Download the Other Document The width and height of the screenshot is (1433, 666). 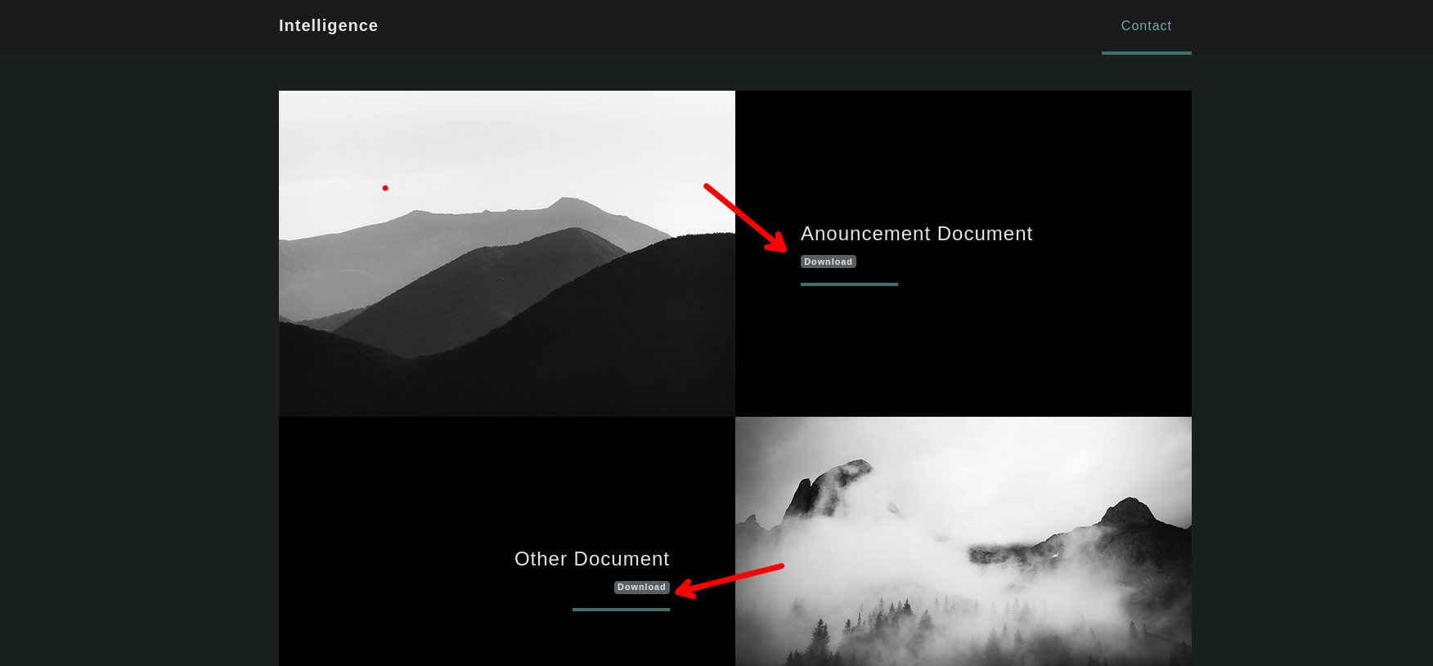click(641, 588)
